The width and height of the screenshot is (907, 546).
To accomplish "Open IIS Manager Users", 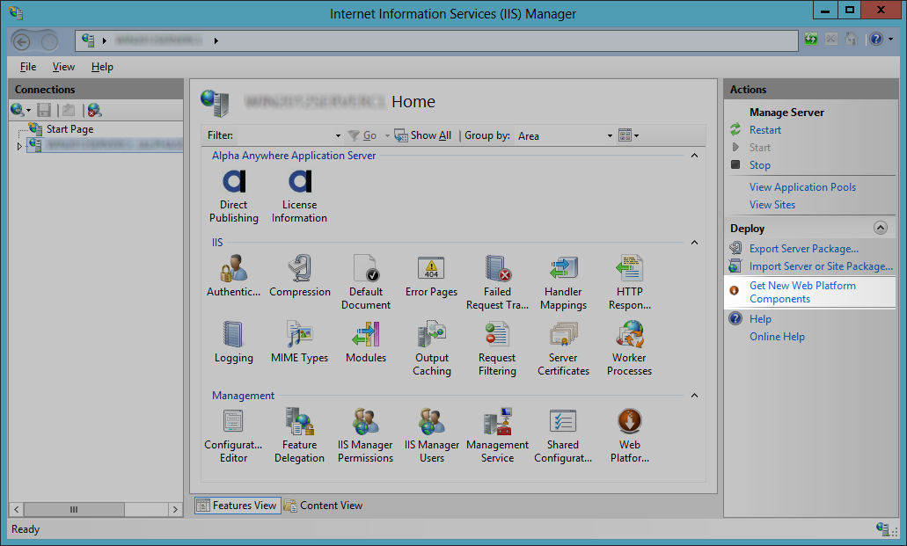I will point(432,435).
